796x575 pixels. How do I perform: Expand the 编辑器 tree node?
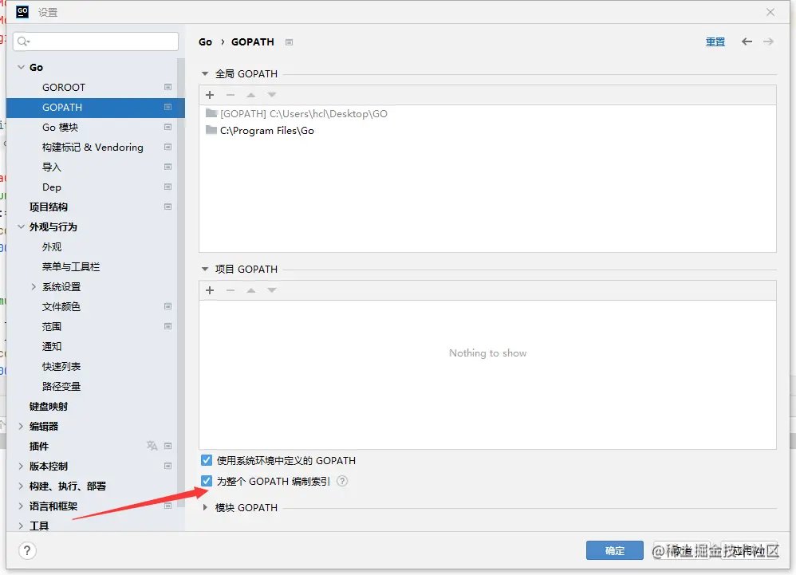tap(21, 427)
